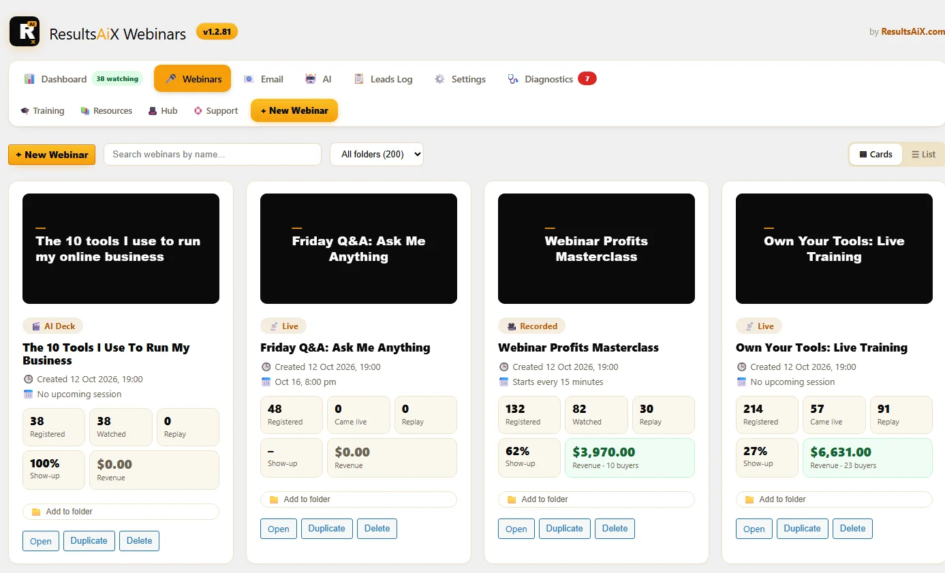The width and height of the screenshot is (945, 573).
Task: Delete the Webinar Profits Masterclass
Action: click(615, 529)
